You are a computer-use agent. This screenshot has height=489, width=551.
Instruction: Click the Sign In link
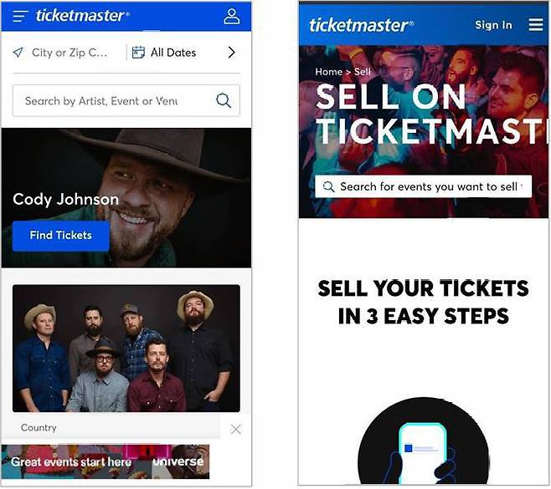click(493, 25)
